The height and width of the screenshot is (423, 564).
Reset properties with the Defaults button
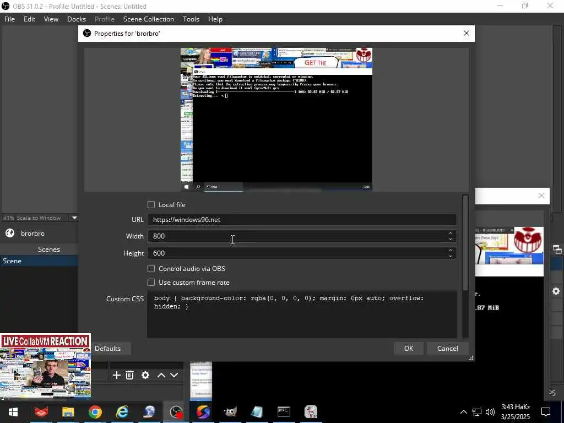(107, 348)
